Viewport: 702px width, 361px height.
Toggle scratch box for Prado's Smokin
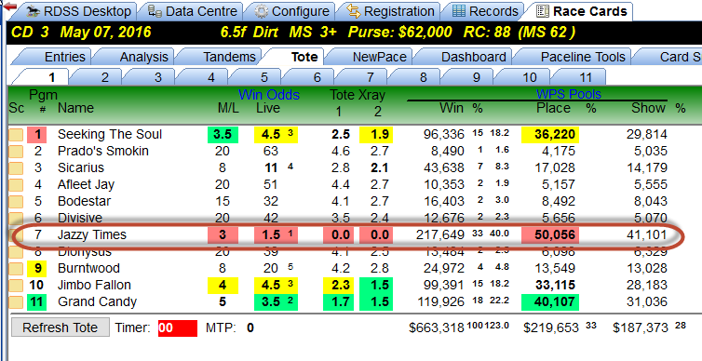click(x=16, y=152)
